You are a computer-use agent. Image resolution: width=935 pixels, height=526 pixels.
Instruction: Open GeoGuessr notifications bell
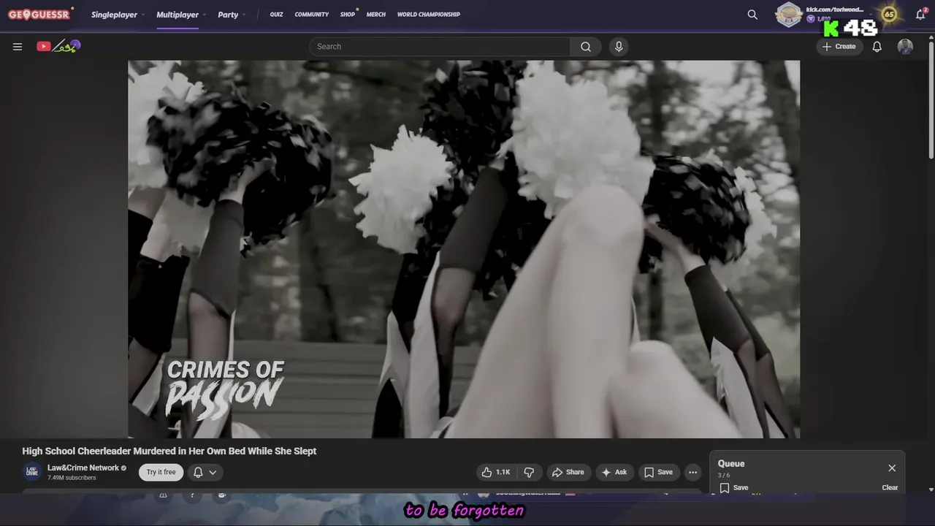[920, 15]
